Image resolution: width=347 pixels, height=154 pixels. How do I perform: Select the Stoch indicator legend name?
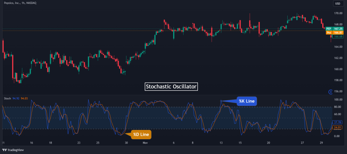pyautogui.click(x=7, y=98)
